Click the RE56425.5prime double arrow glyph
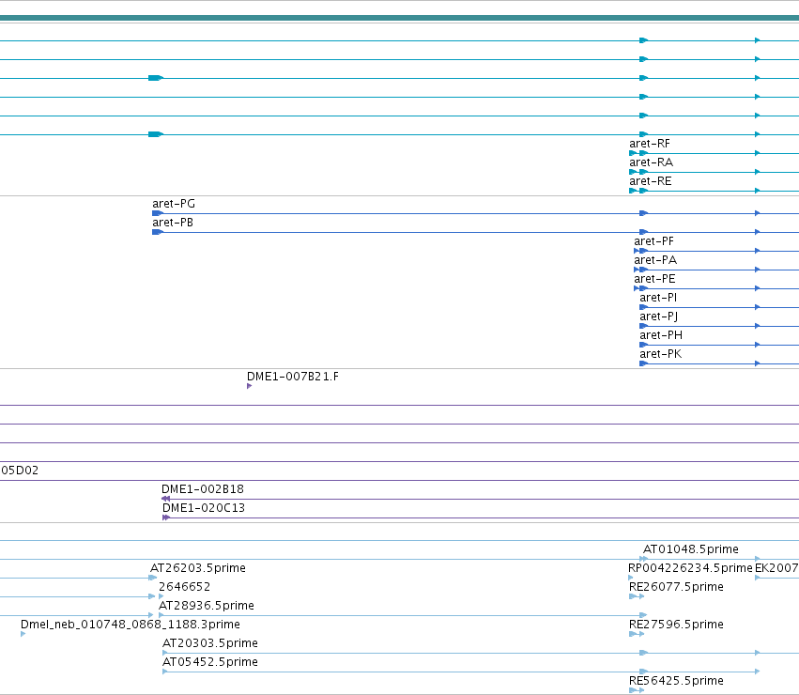The image size is (799, 695). (x=637, y=690)
